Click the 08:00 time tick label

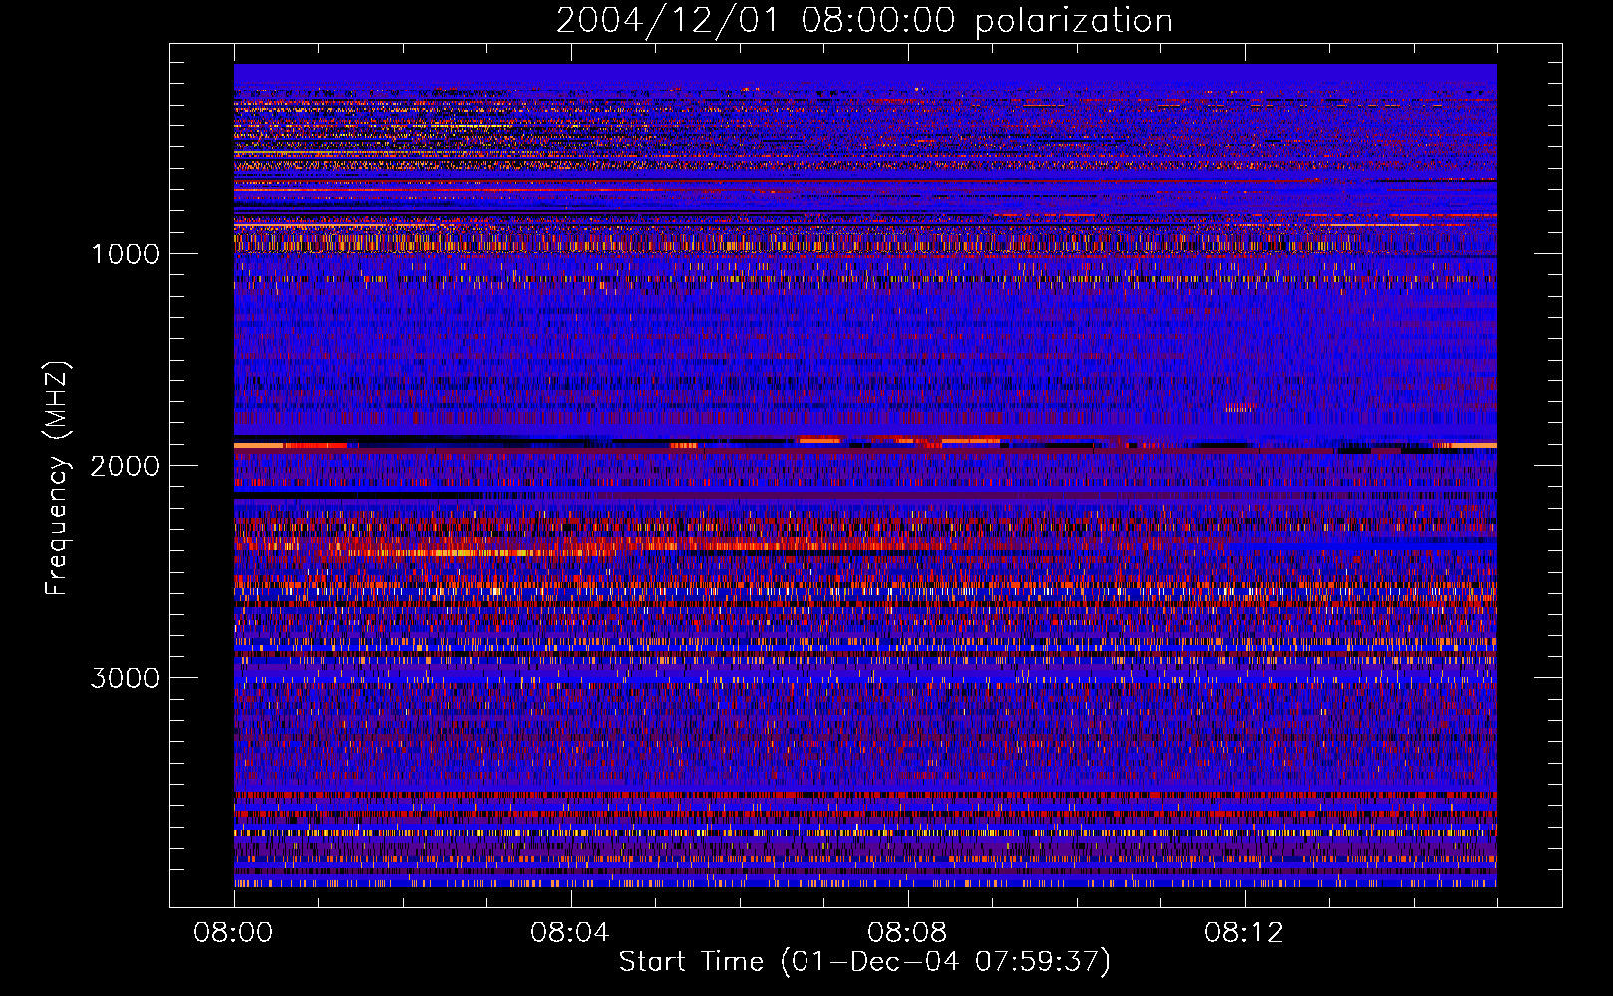tap(233, 932)
